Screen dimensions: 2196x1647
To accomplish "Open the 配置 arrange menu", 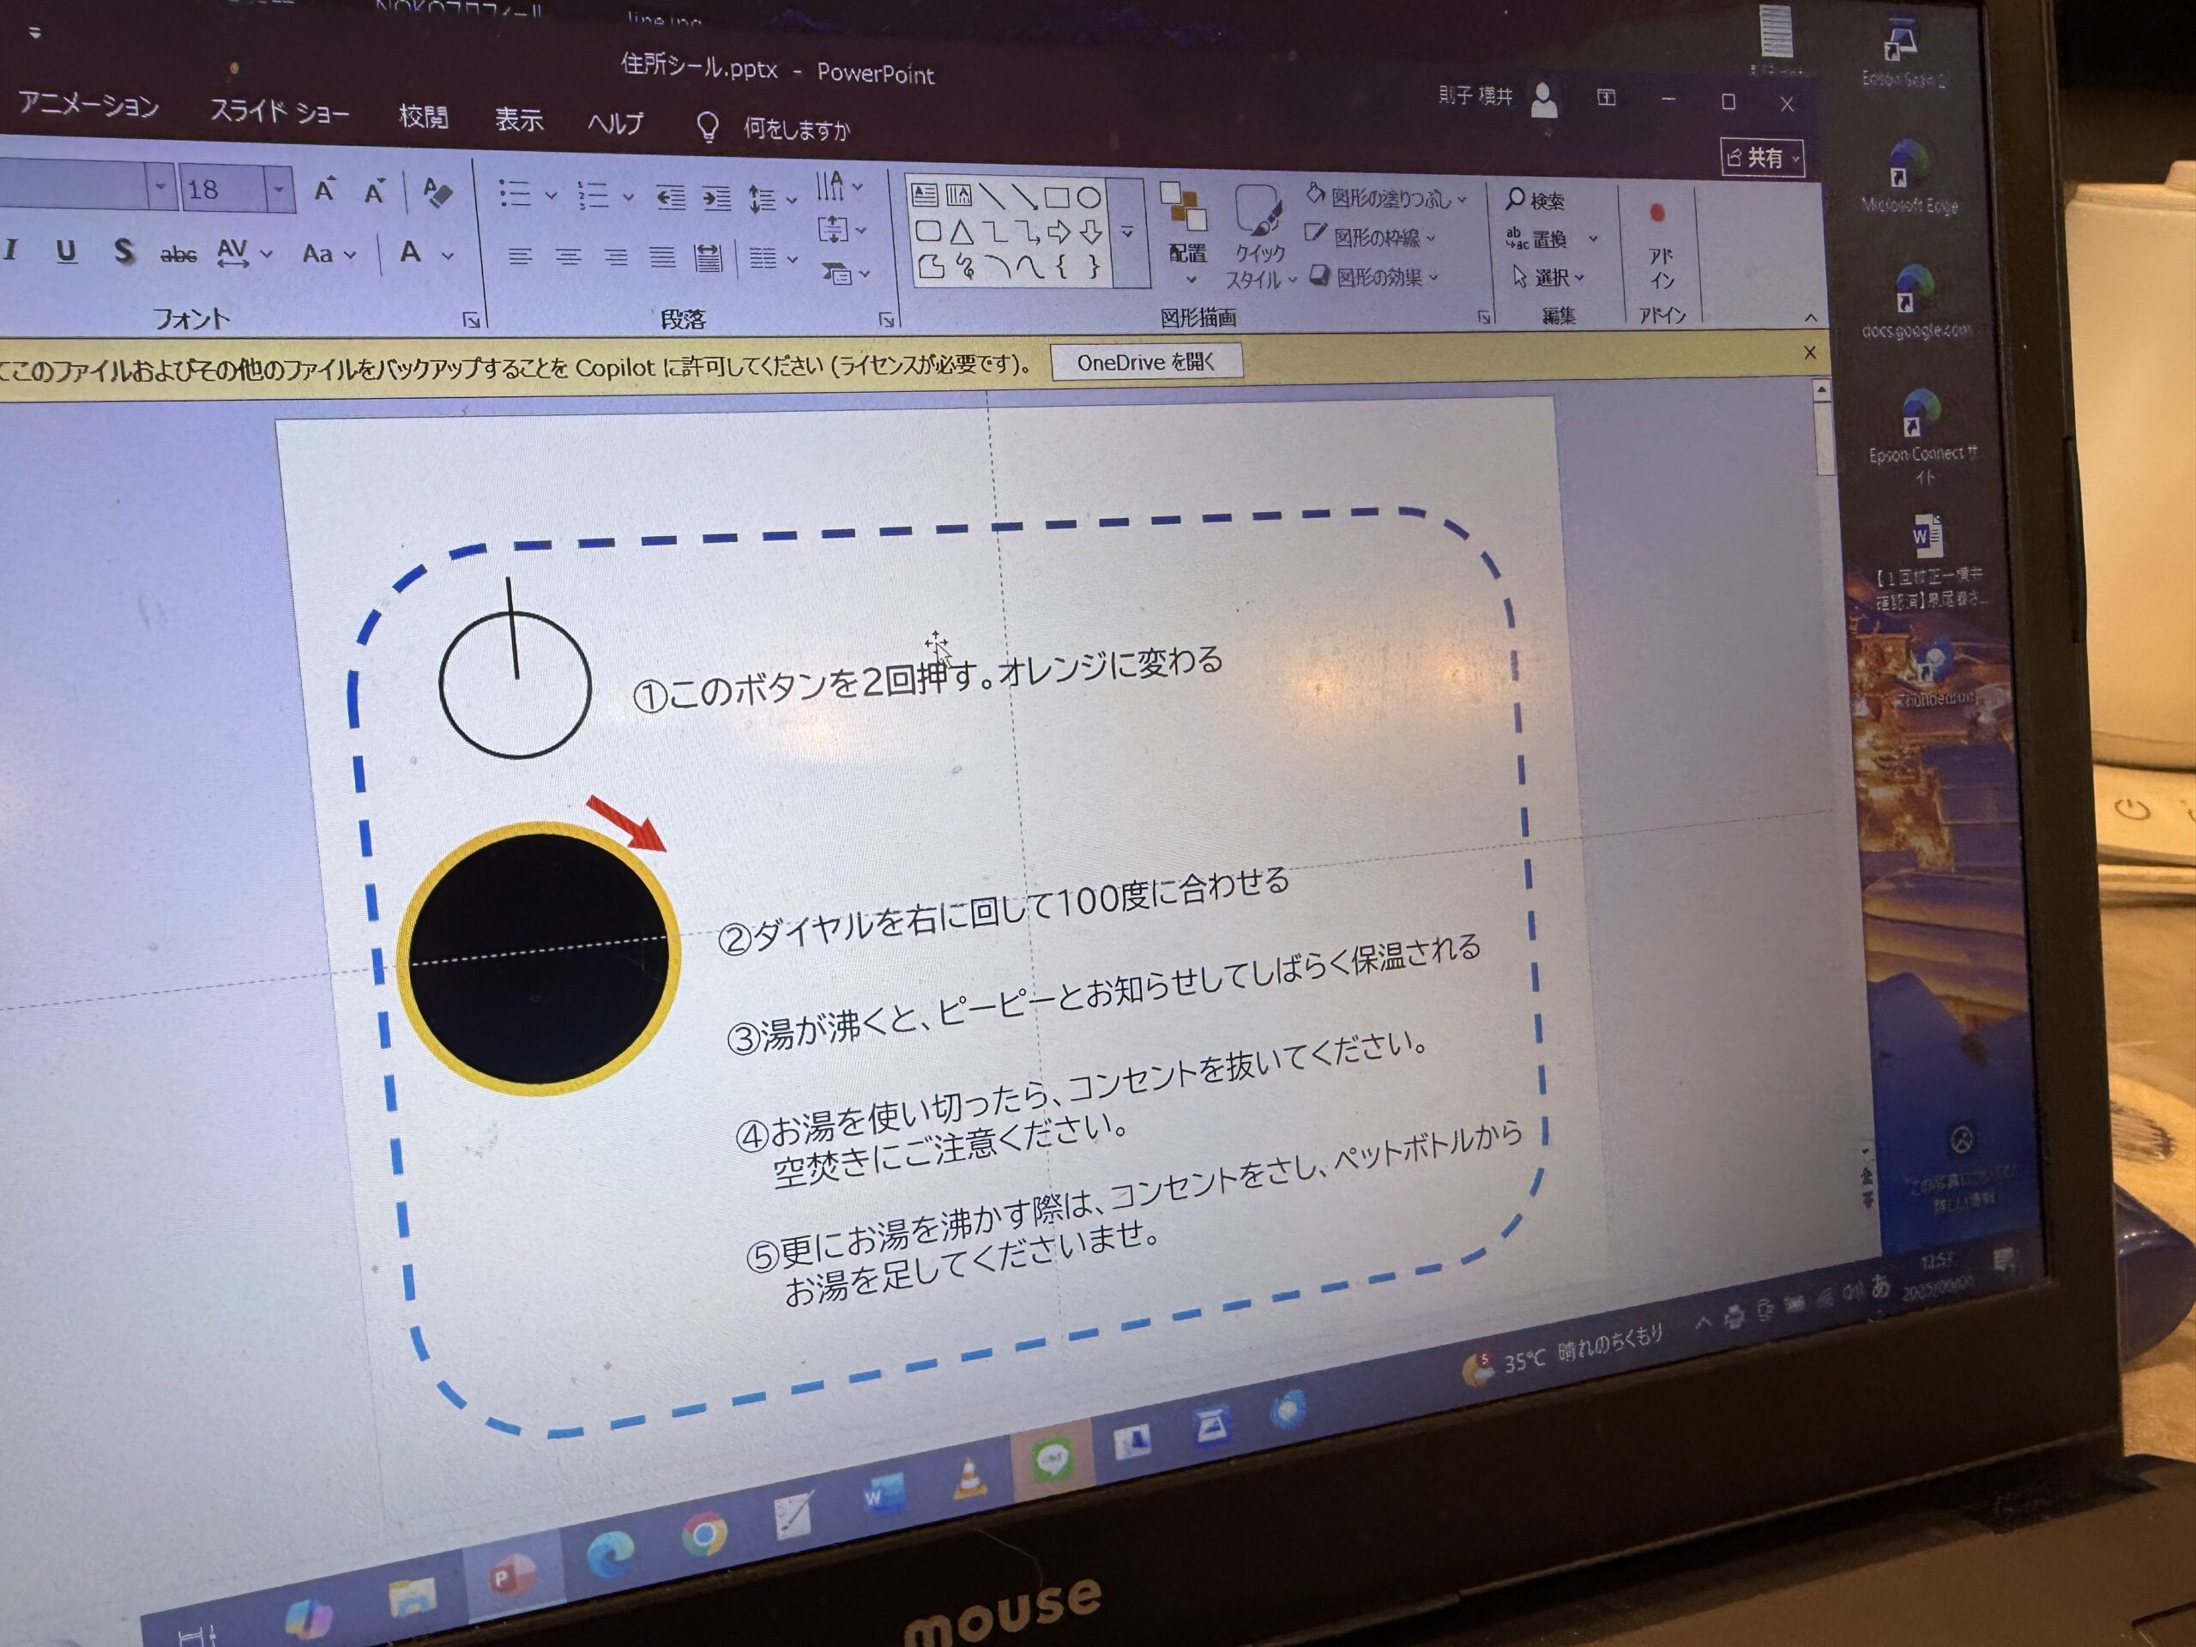I will click(1186, 234).
